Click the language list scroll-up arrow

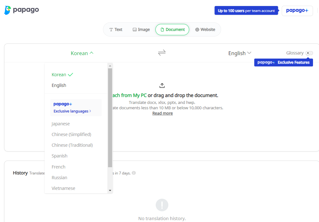[110, 66]
